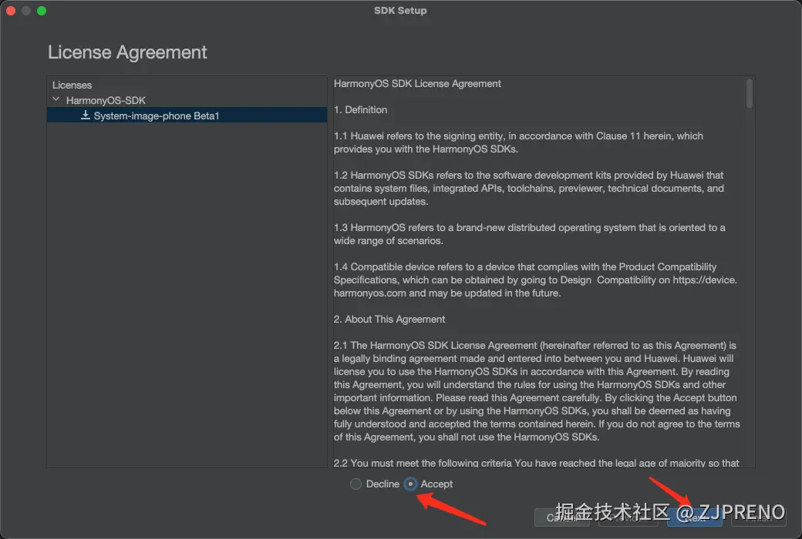The height and width of the screenshot is (539, 802).
Task: Click the Cancel button
Action: [562, 517]
